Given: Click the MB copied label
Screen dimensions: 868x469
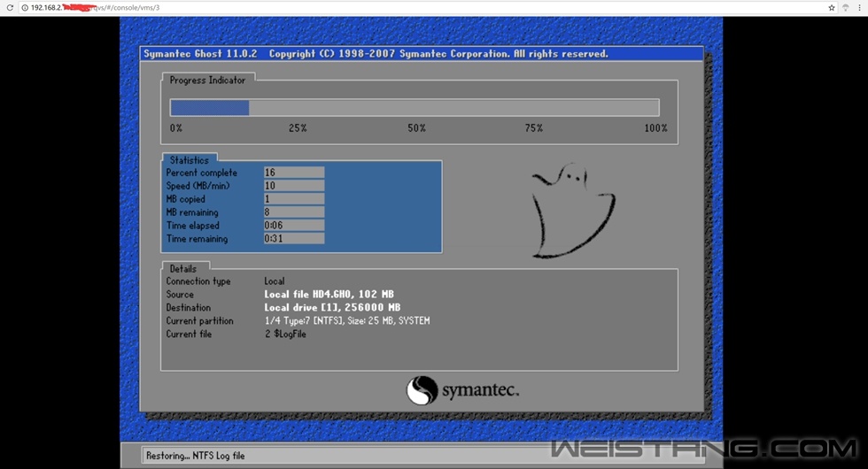Looking at the screenshot, I should pyautogui.click(x=185, y=199).
